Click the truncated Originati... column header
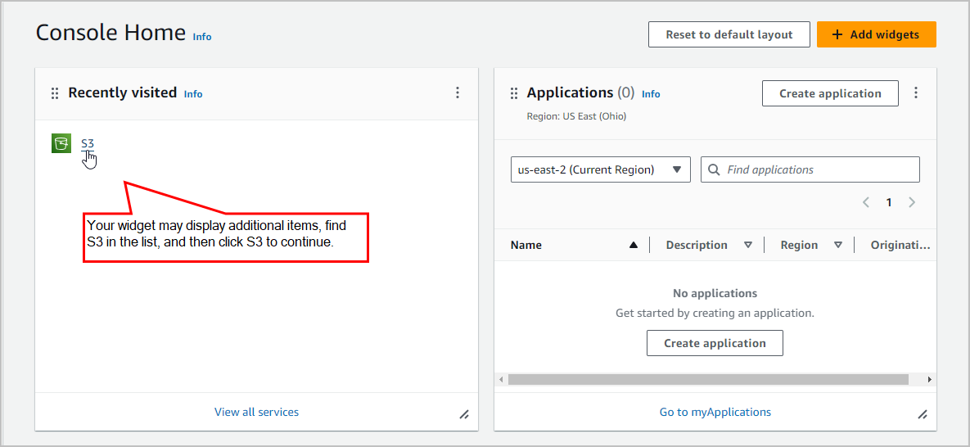 pos(900,245)
